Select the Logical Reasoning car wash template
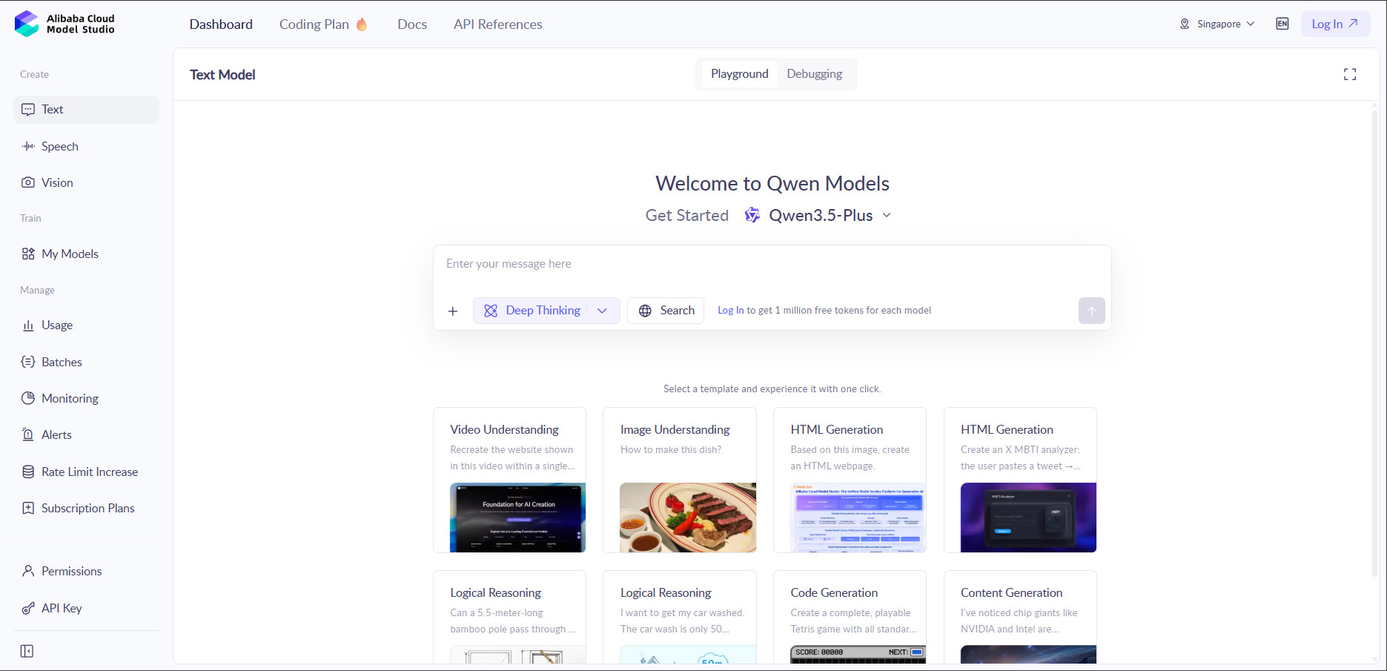Viewport: 1387px width, 671px height. click(x=680, y=617)
